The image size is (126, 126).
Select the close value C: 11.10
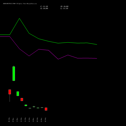pos(44,7)
